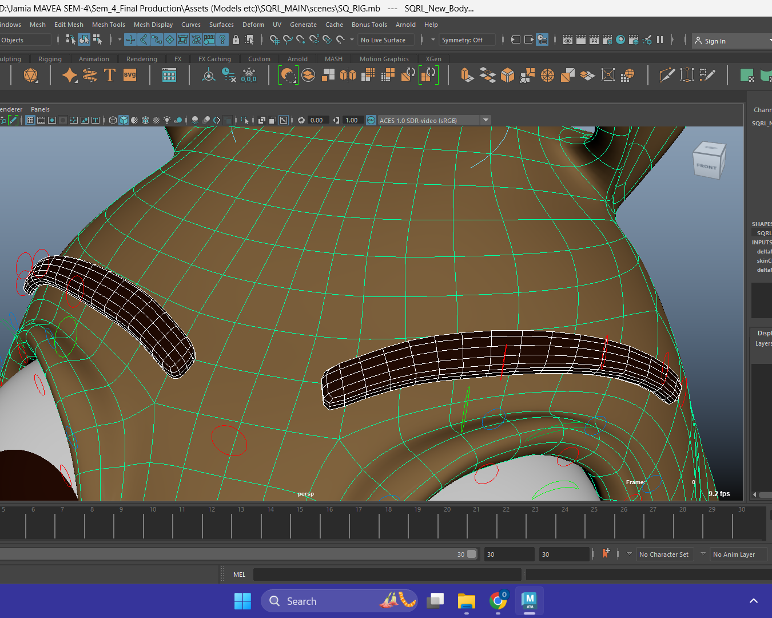Click the Microsoft taskbar app icon
772x618 pixels.
coord(242,600)
